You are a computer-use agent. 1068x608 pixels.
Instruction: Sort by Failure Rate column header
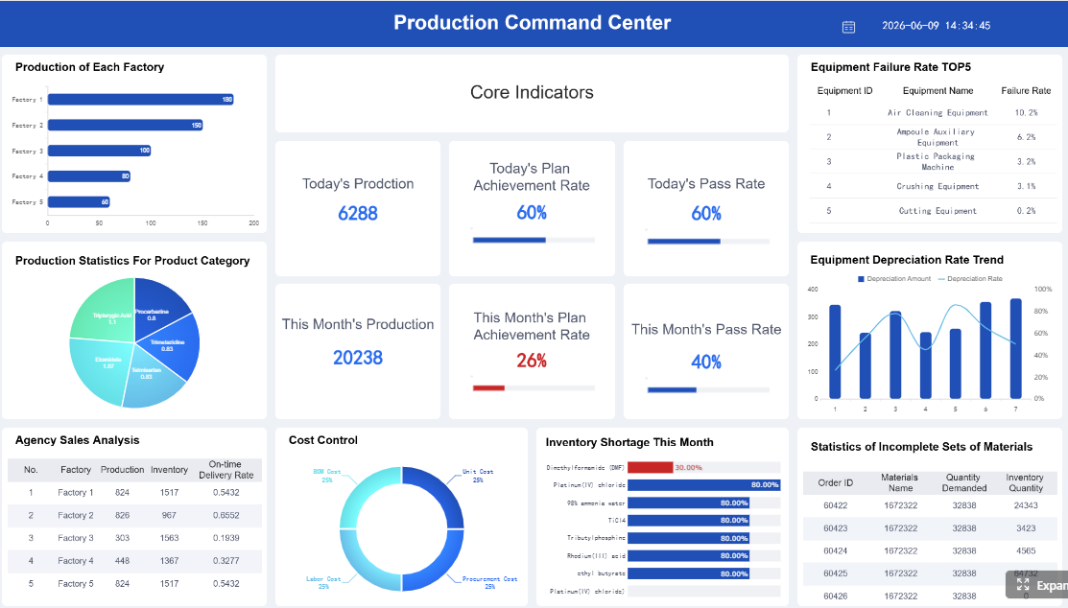point(1026,90)
